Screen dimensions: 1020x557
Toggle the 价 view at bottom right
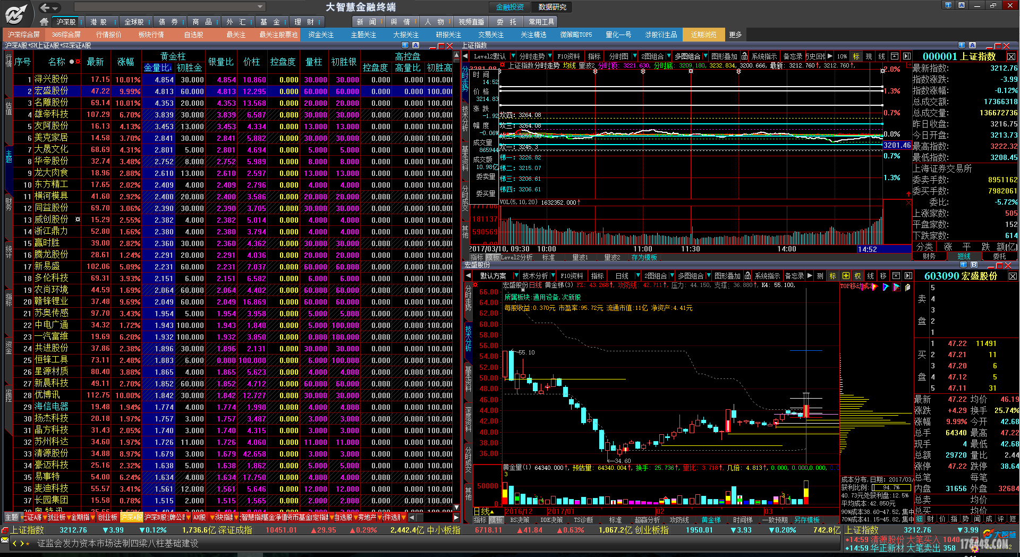(942, 519)
